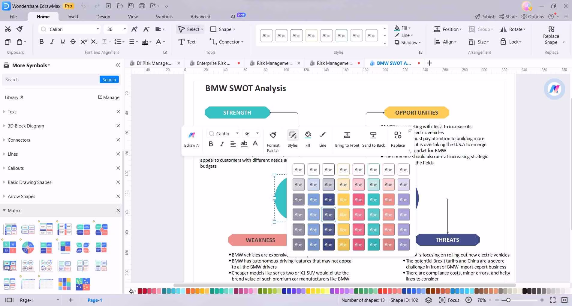Increase font size with the ribbon button
The width and height of the screenshot is (572, 306).
pyautogui.click(x=134, y=29)
